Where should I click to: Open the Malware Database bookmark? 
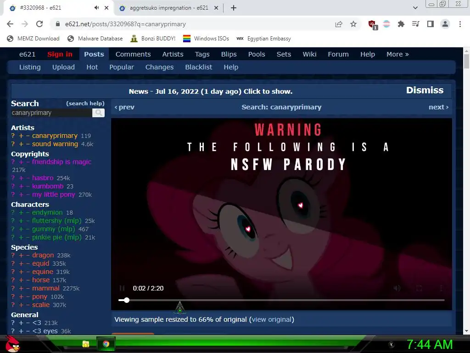click(x=95, y=39)
